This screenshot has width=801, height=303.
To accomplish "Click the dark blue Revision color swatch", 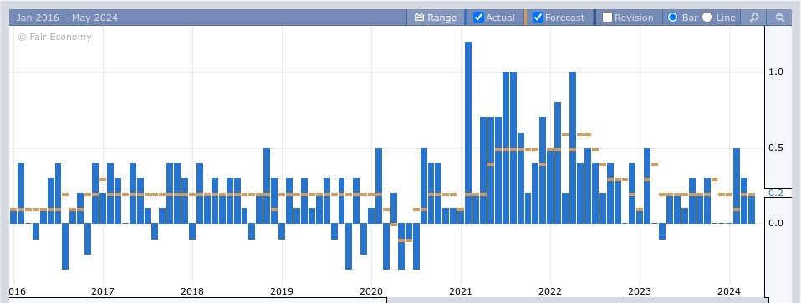I will point(594,18).
